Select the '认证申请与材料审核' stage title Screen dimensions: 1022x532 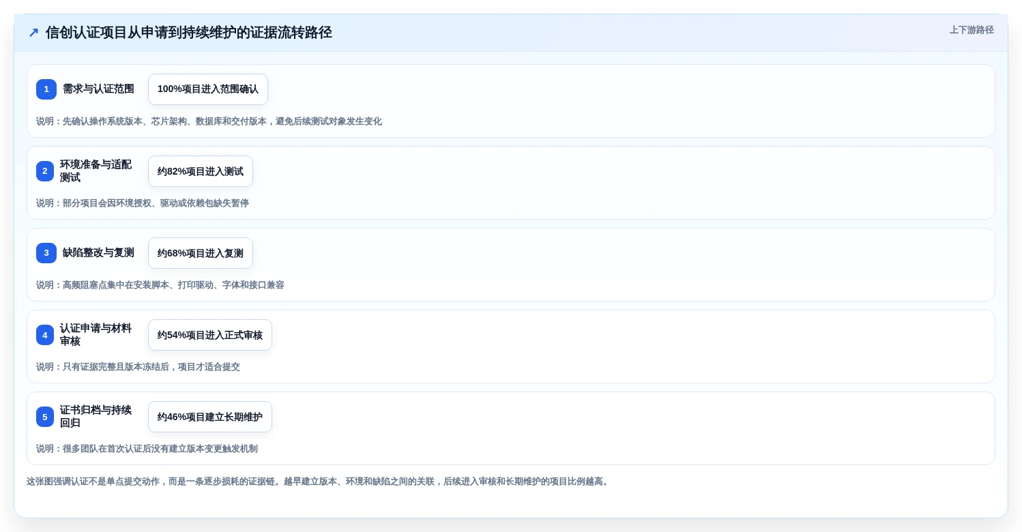tap(96, 335)
